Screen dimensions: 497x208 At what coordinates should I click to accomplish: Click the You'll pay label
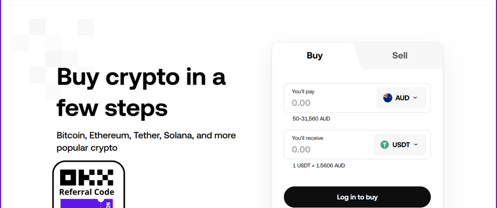click(303, 92)
